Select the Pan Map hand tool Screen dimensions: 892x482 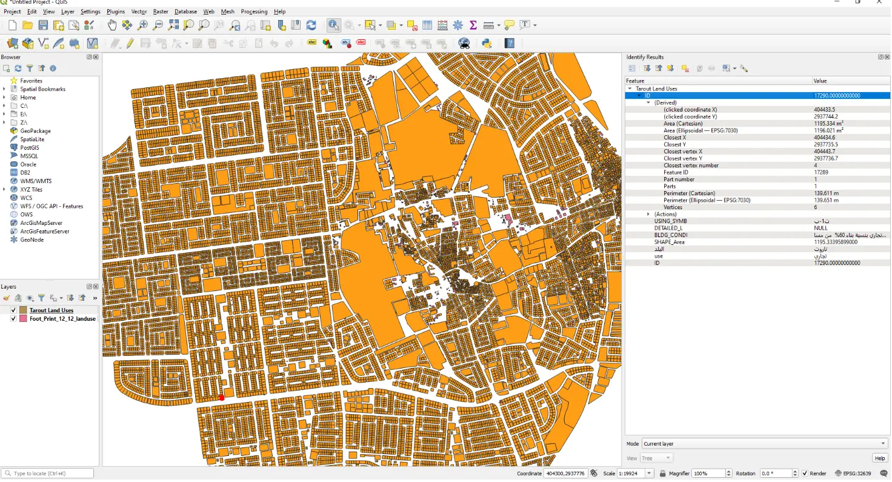[112, 25]
